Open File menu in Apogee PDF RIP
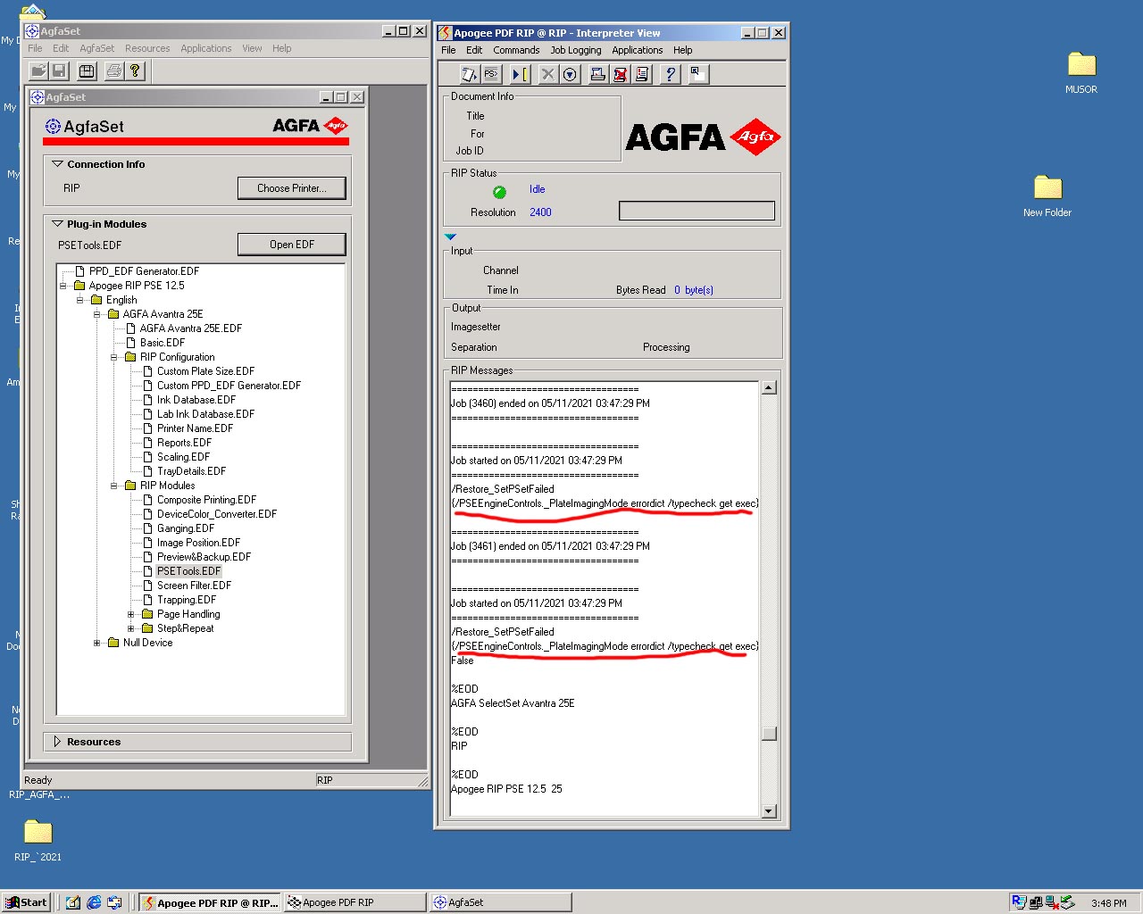The image size is (1143, 914). pyautogui.click(x=448, y=50)
